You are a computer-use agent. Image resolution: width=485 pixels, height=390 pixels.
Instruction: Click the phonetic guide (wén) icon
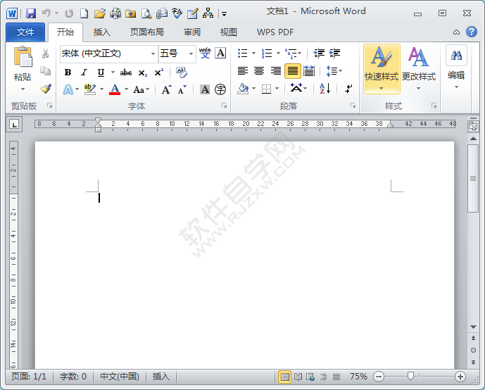205,53
